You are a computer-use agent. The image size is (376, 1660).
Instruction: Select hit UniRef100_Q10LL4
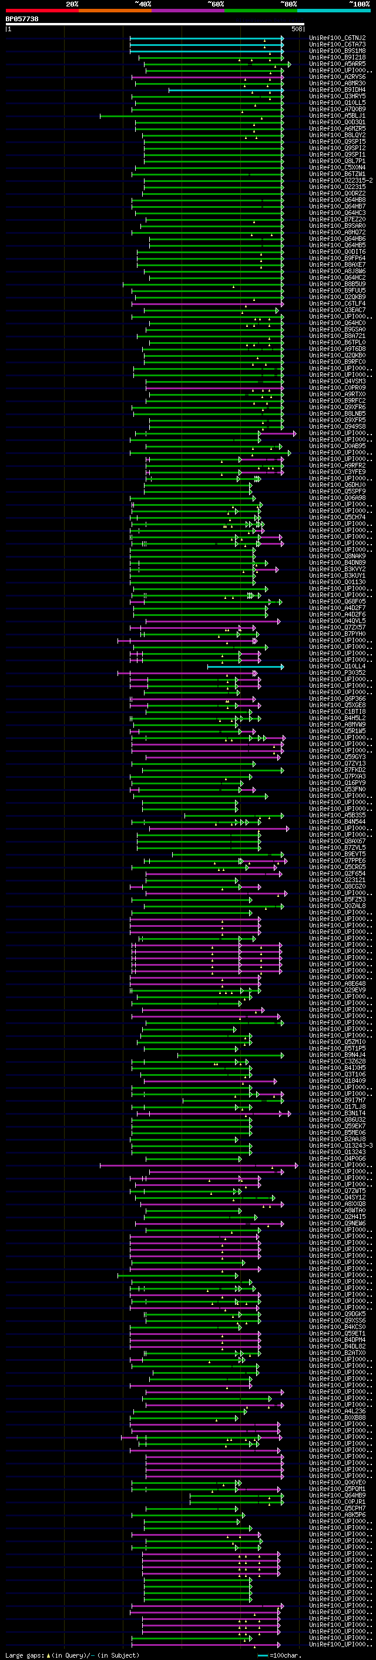click(x=337, y=667)
